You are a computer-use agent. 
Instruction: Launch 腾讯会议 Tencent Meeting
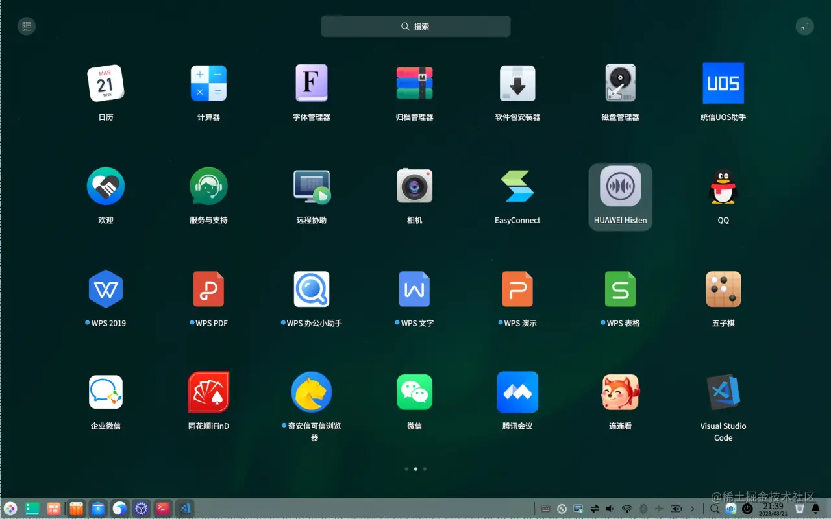pos(517,392)
